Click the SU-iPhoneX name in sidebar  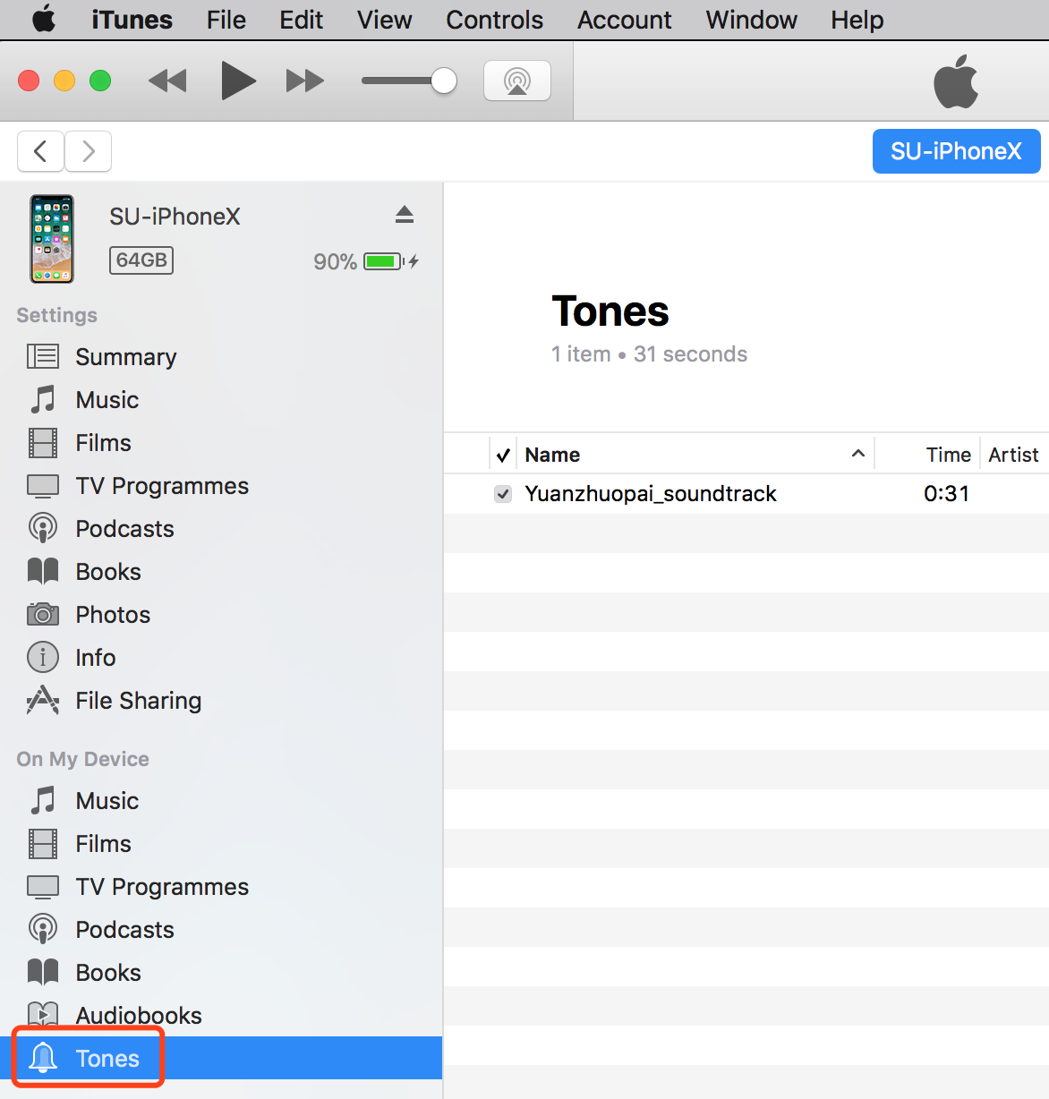tap(175, 217)
